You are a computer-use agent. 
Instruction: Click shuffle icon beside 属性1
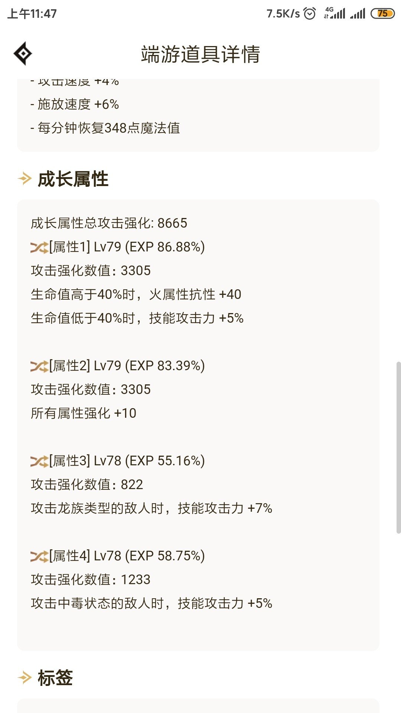click(x=39, y=247)
